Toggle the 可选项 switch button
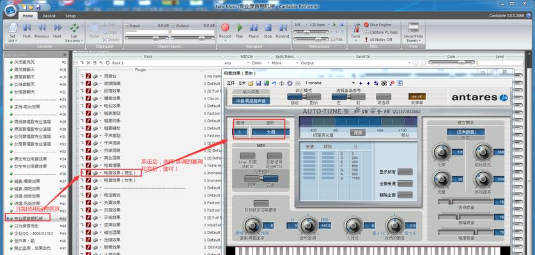 click(384, 97)
